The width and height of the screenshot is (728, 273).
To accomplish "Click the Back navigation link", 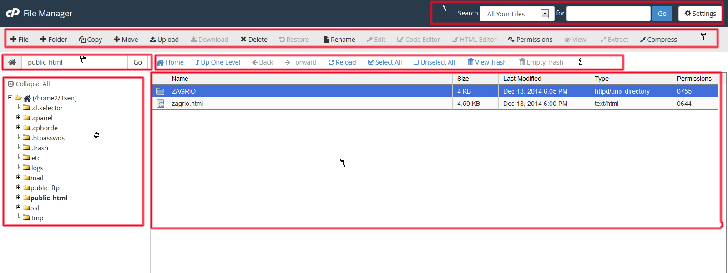I will tap(263, 62).
